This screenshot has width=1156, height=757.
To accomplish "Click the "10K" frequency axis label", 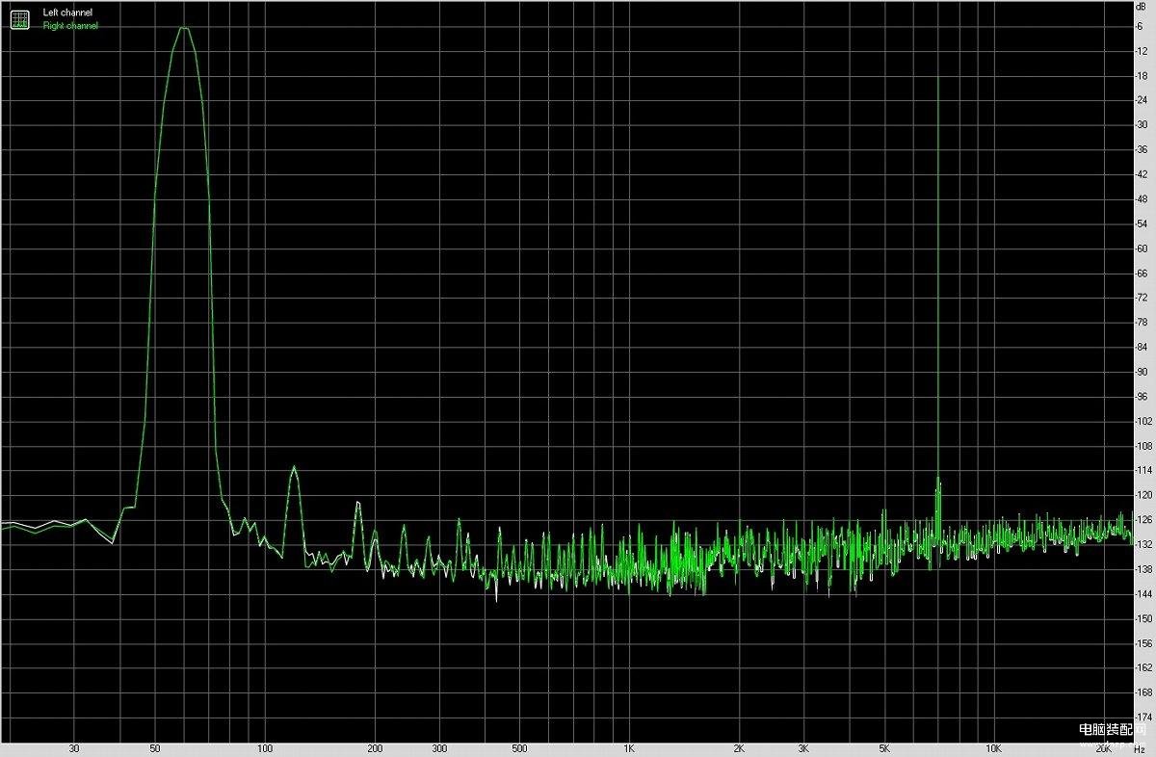I will coord(993,748).
